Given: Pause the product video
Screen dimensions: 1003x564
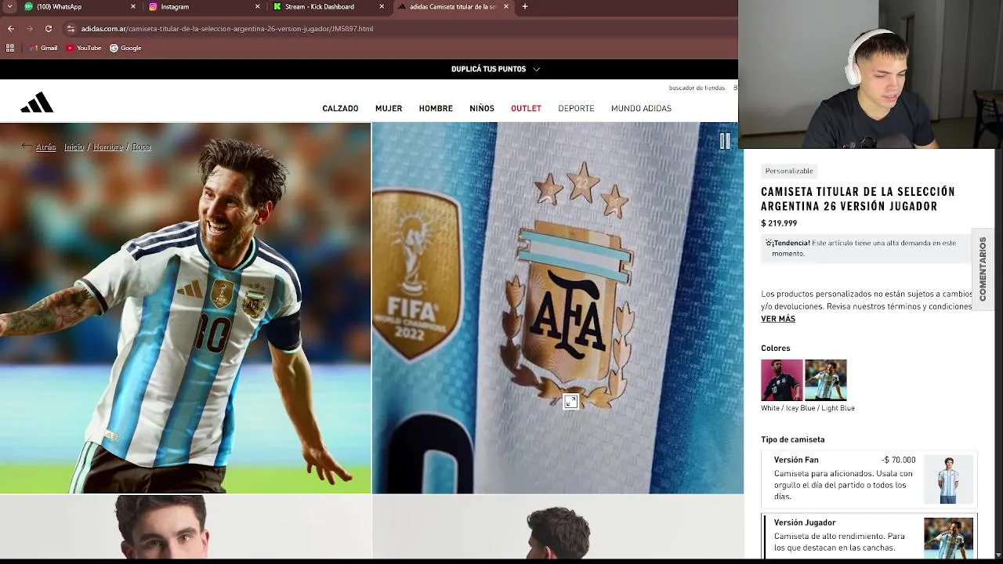Looking at the screenshot, I should [725, 141].
